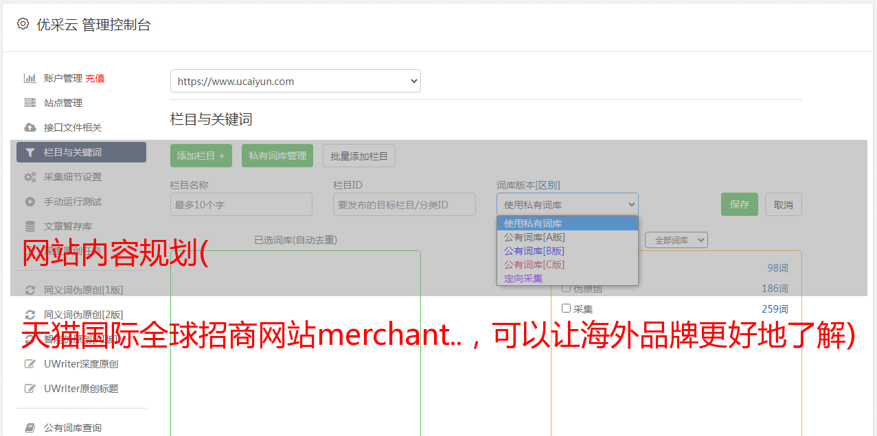Click inside the 已选词库 selected list box

coord(295,343)
